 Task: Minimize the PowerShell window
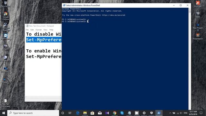174,5
